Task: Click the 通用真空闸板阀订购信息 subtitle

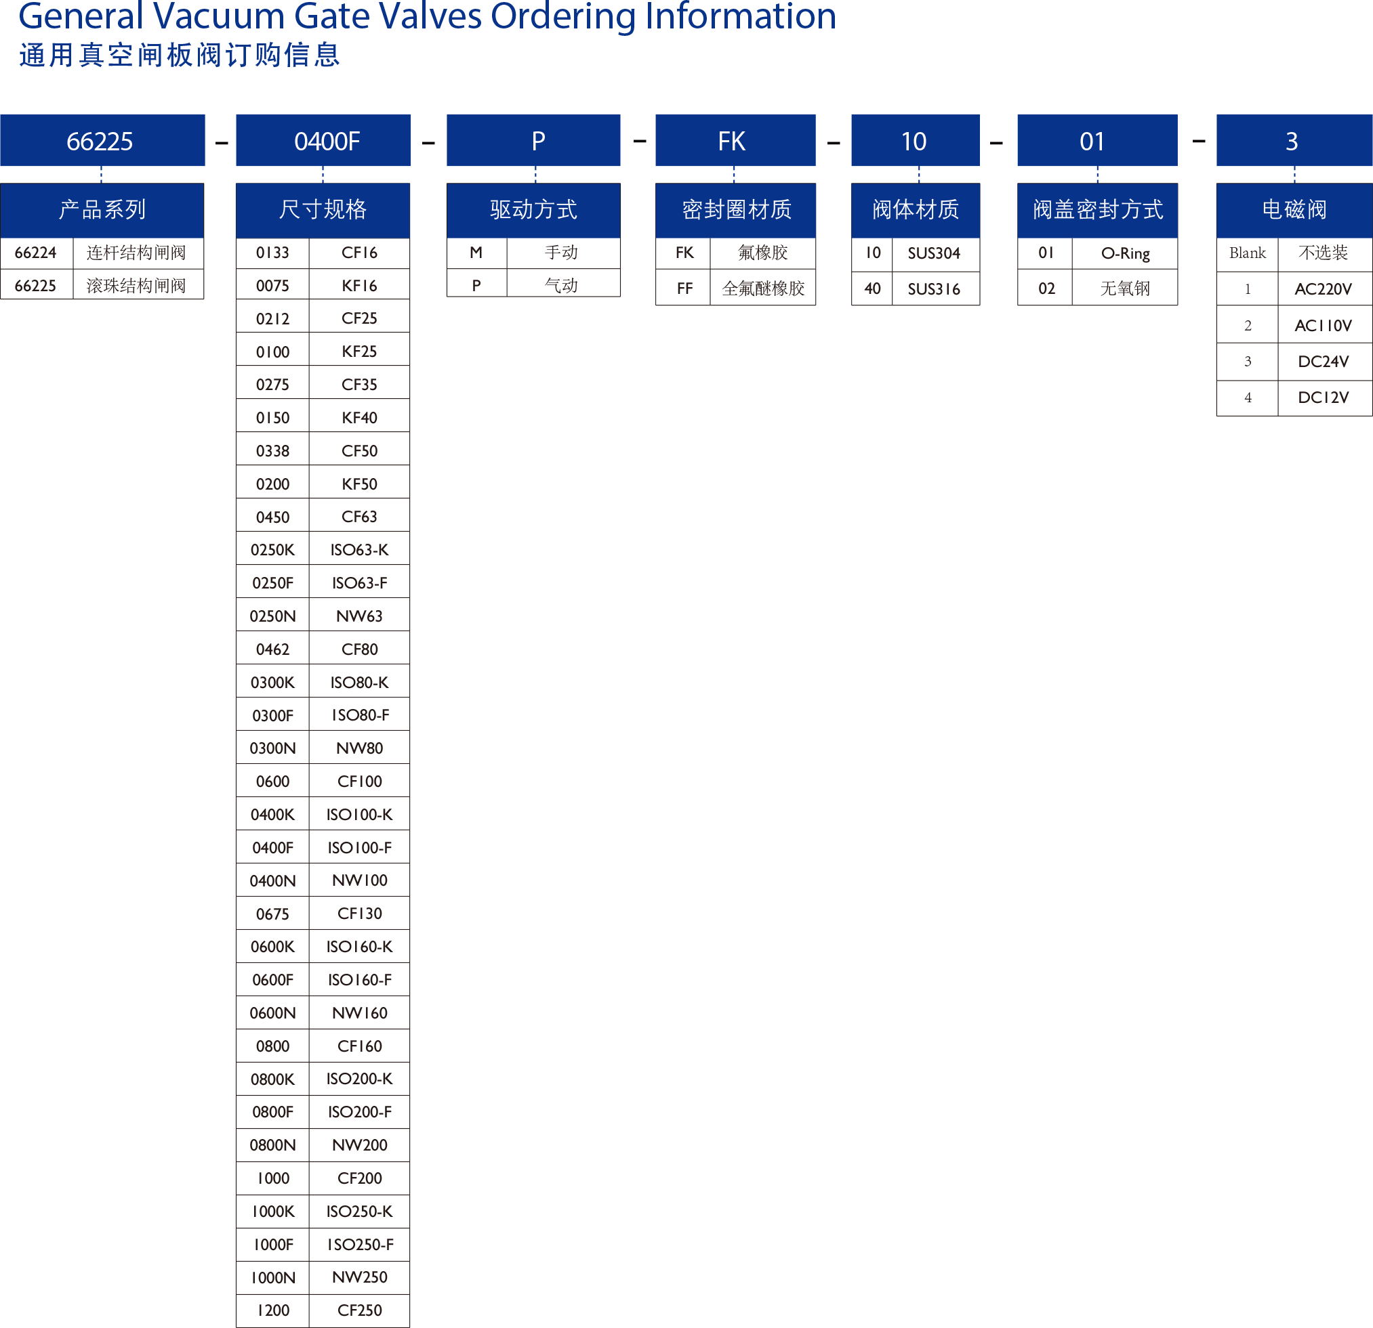Action: (180, 56)
